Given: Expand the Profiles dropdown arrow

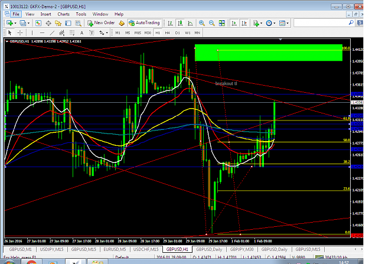Looking at the screenshot, I should pyautogui.click(x=28, y=23).
